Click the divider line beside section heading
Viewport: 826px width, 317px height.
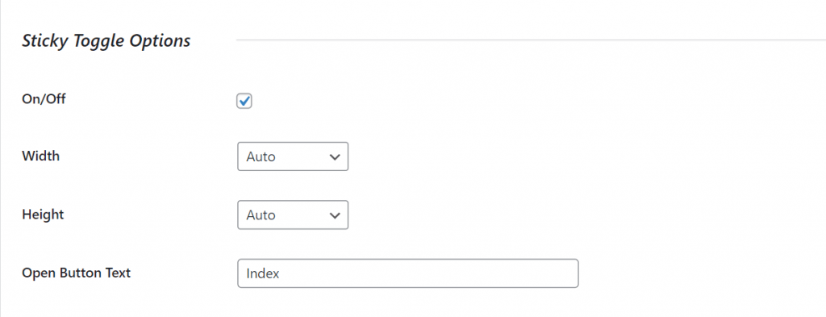click(x=531, y=40)
